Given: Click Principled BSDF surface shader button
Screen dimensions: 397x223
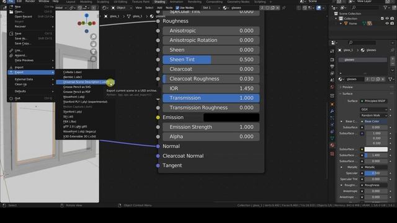Looking at the screenshot, I should (x=373, y=101).
